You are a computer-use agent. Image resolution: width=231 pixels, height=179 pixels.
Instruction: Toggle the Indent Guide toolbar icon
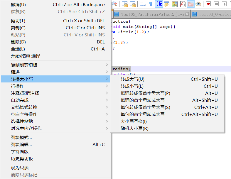(159, 4)
